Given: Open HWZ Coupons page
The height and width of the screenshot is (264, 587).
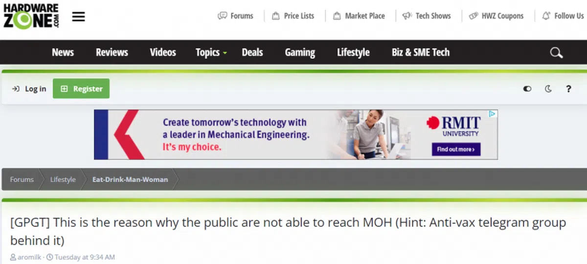Looking at the screenshot, I should [497, 16].
